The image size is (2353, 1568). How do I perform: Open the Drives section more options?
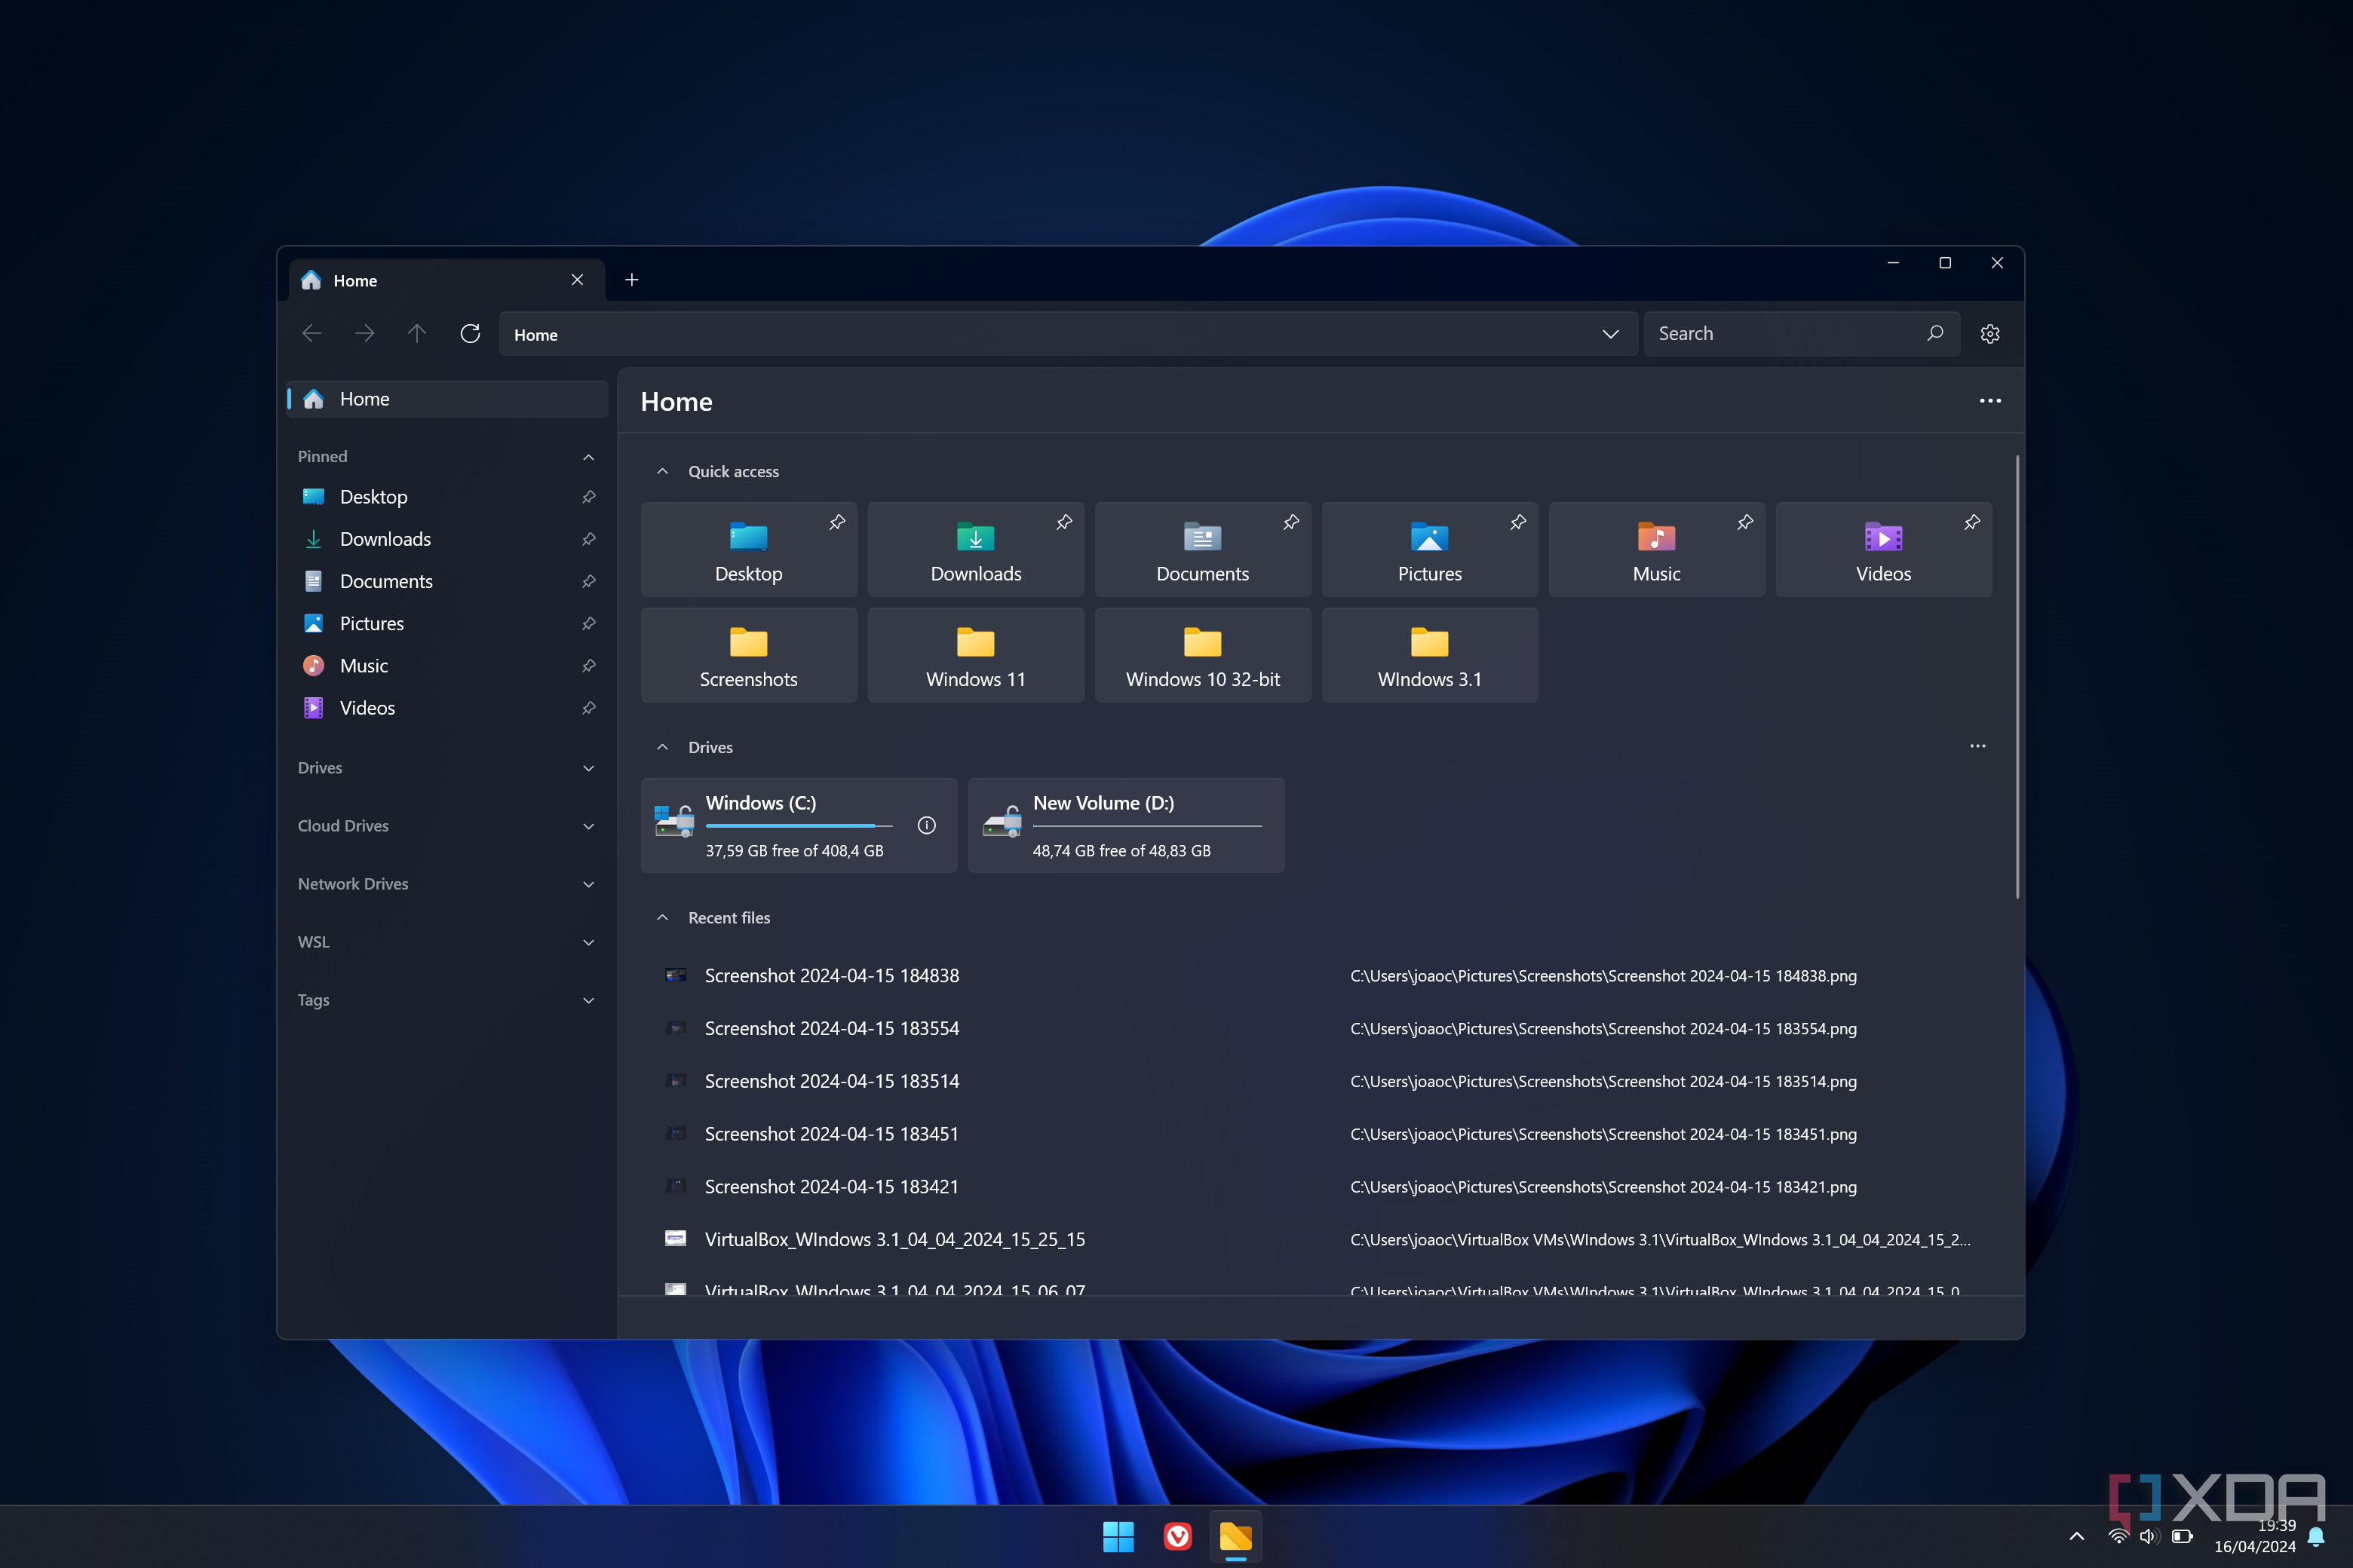click(x=1978, y=746)
